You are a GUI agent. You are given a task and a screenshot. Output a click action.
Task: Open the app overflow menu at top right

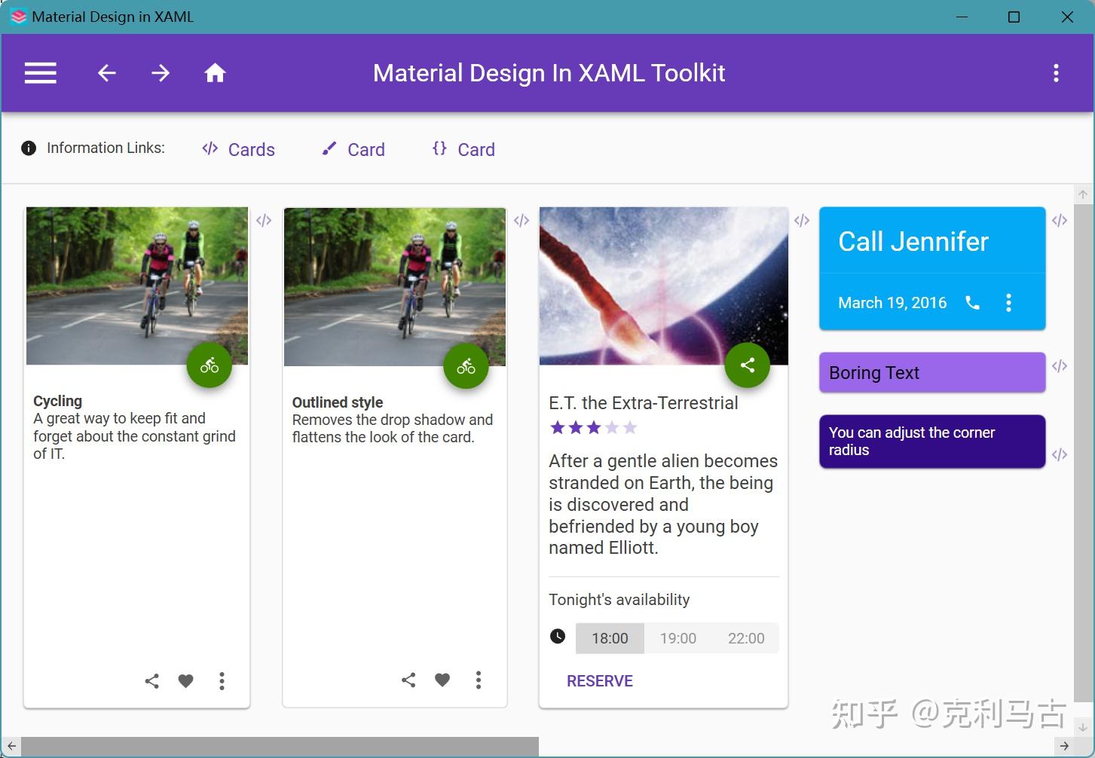[1056, 72]
